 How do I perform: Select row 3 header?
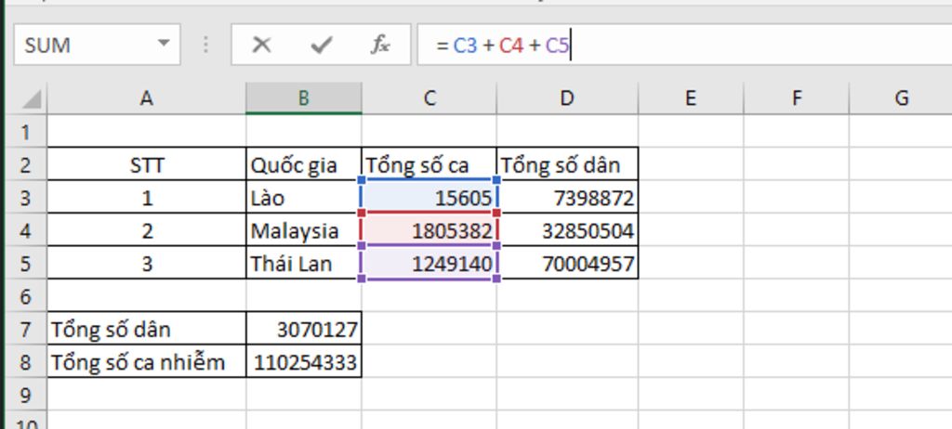click(x=25, y=197)
